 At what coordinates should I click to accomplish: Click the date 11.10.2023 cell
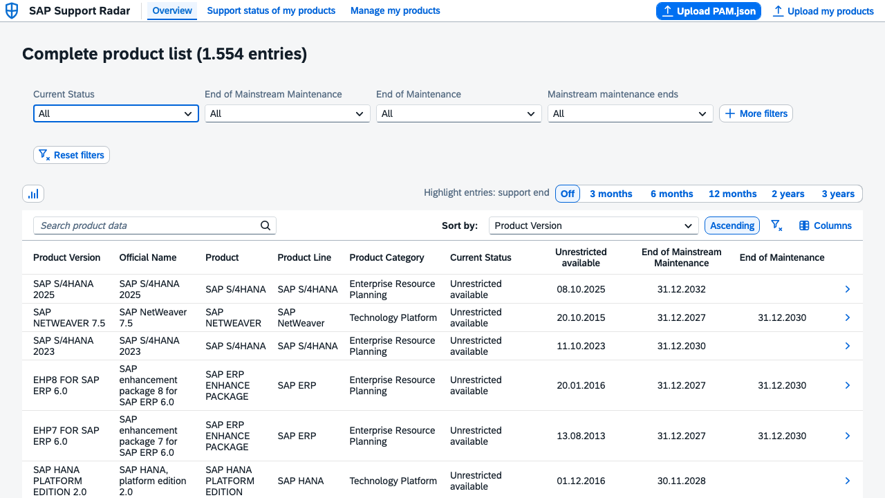[x=581, y=346]
